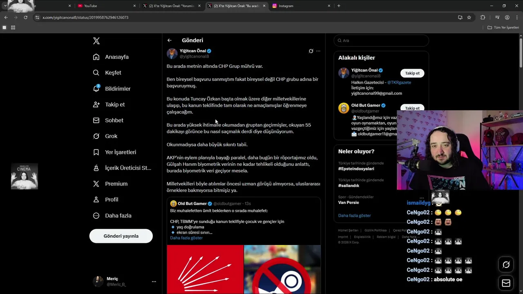Open Old But Gamer quoted author name
This screenshot has width=523, height=294.
point(192,204)
